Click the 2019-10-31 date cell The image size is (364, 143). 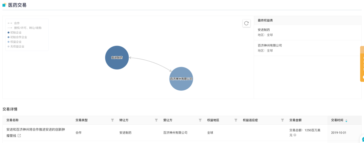click(x=339, y=133)
